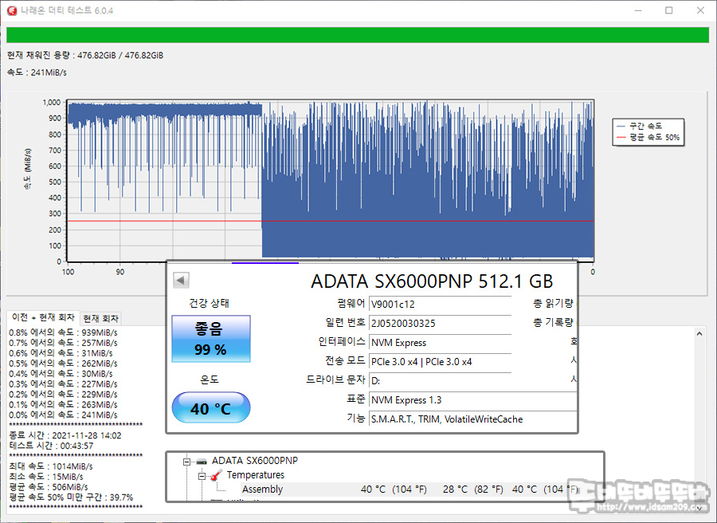717x523 pixels.
Task: Click the 건강 상태 label
Action: pyautogui.click(x=210, y=303)
